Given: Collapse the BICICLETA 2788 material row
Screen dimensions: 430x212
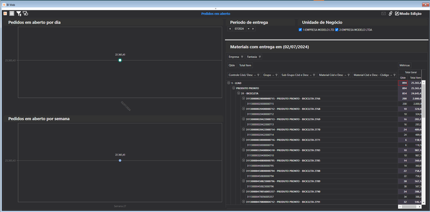Looking at the screenshot, I should pyautogui.click(x=243, y=171).
